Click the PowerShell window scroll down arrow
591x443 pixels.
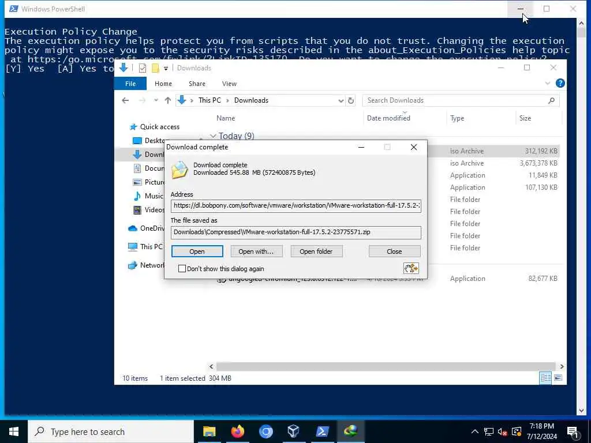(x=581, y=410)
